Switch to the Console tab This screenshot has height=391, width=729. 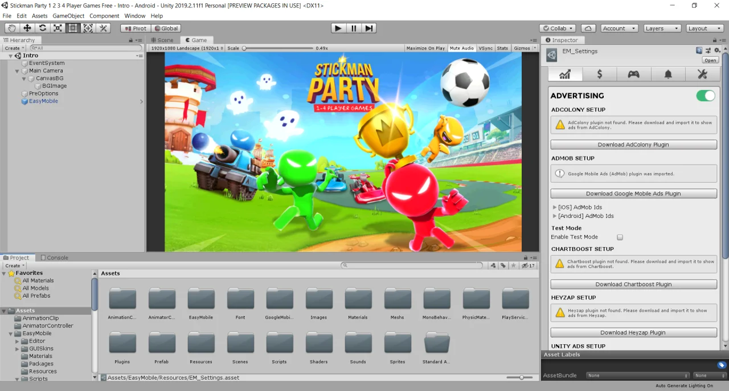pos(54,258)
